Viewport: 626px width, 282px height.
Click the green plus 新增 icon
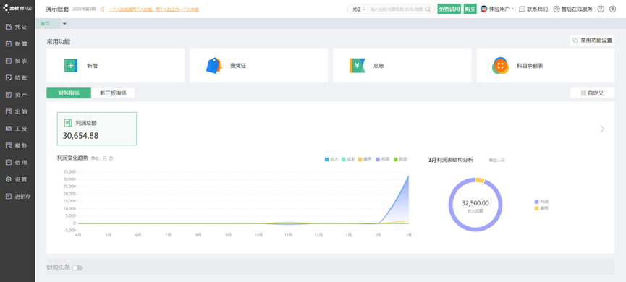point(71,65)
